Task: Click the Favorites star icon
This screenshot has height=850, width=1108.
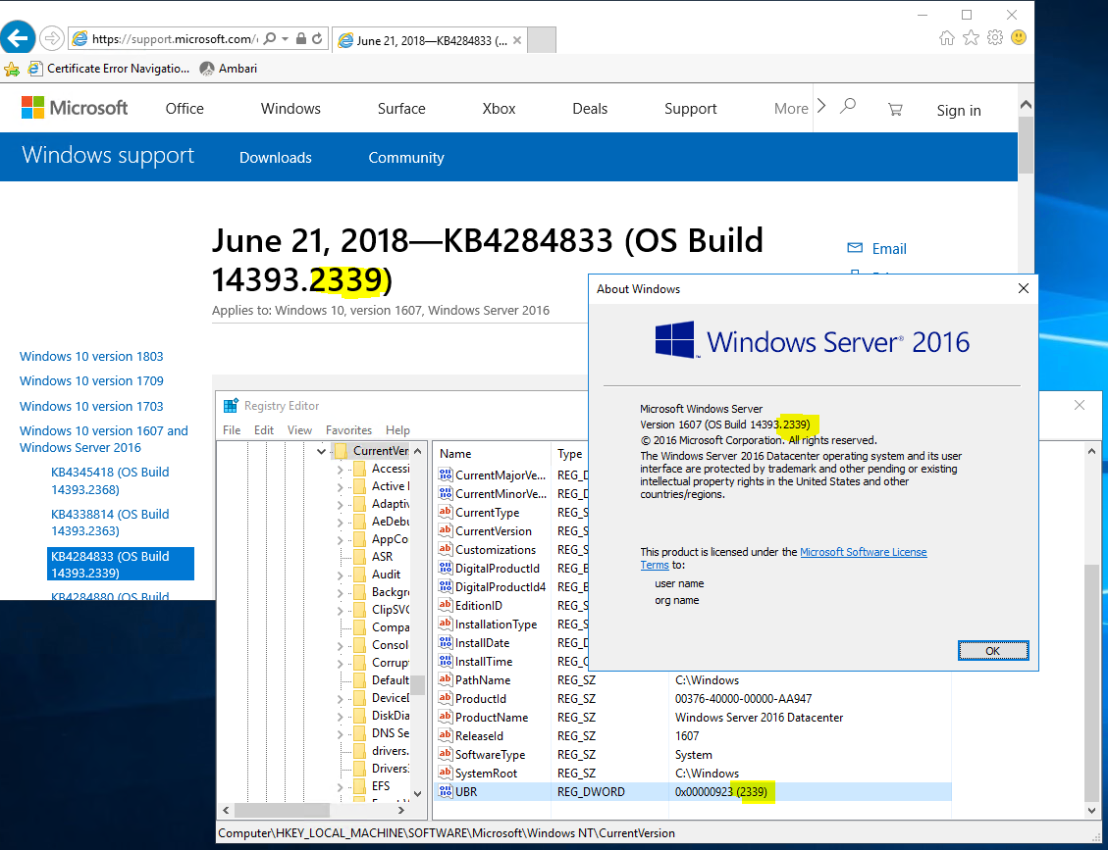Action: tap(971, 37)
